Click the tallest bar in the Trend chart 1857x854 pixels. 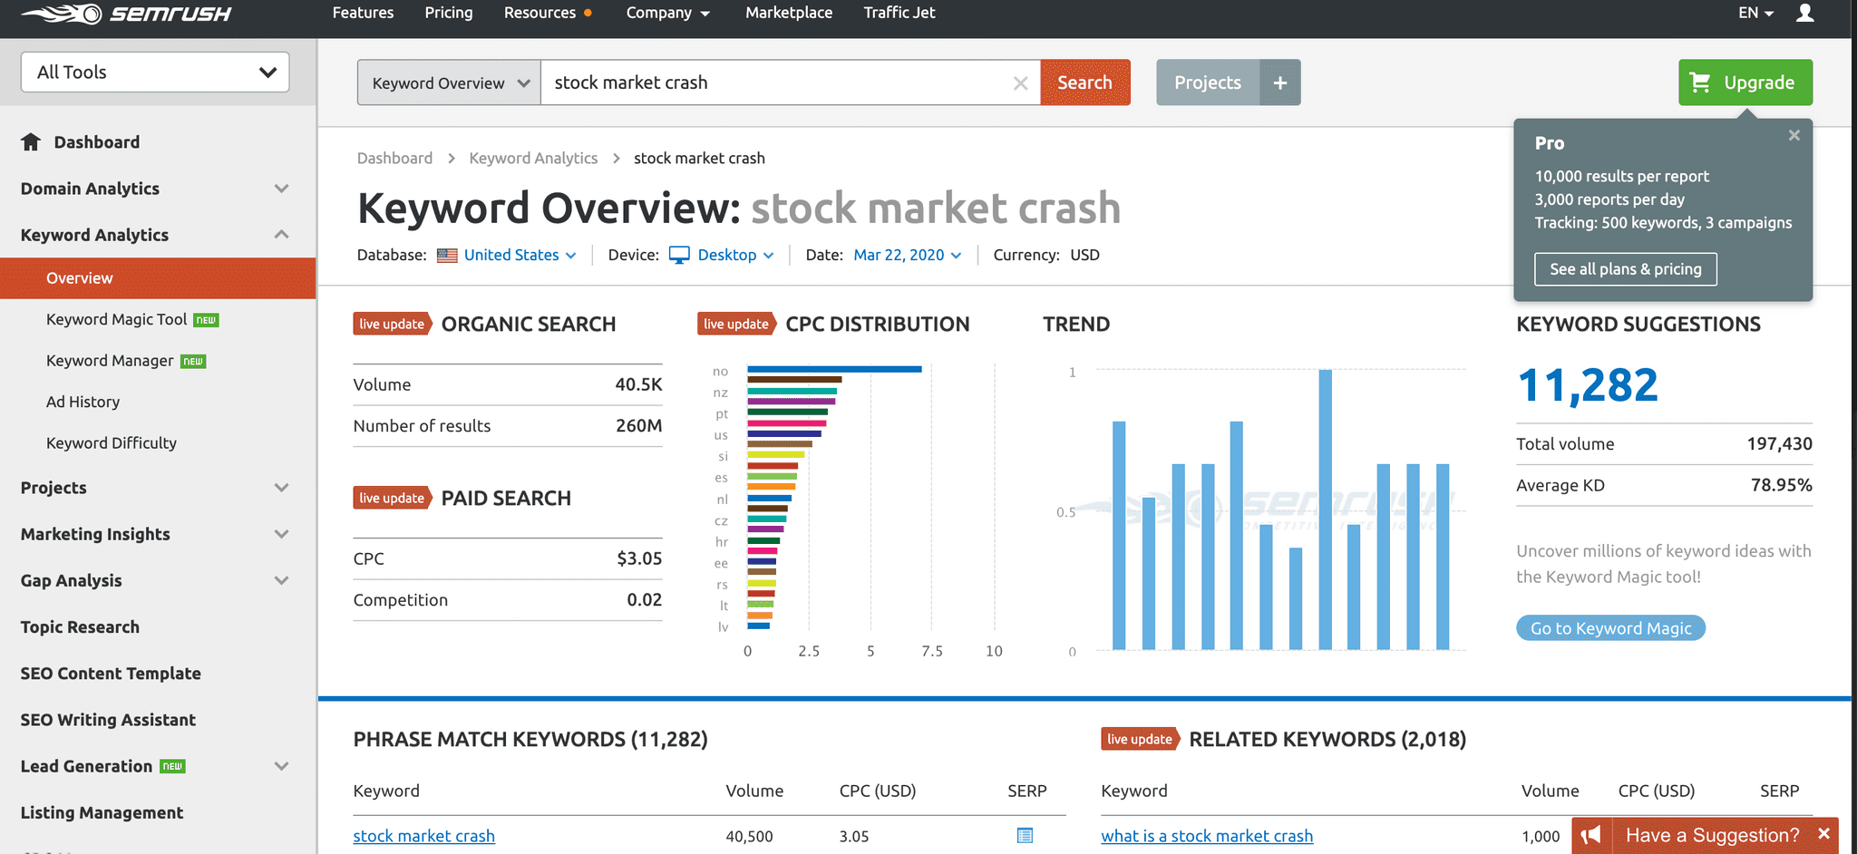pos(1326,509)
